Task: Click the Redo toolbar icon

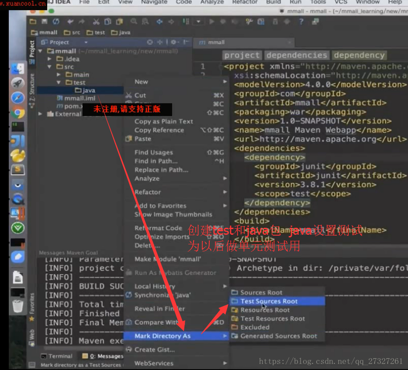Action: 81,22
